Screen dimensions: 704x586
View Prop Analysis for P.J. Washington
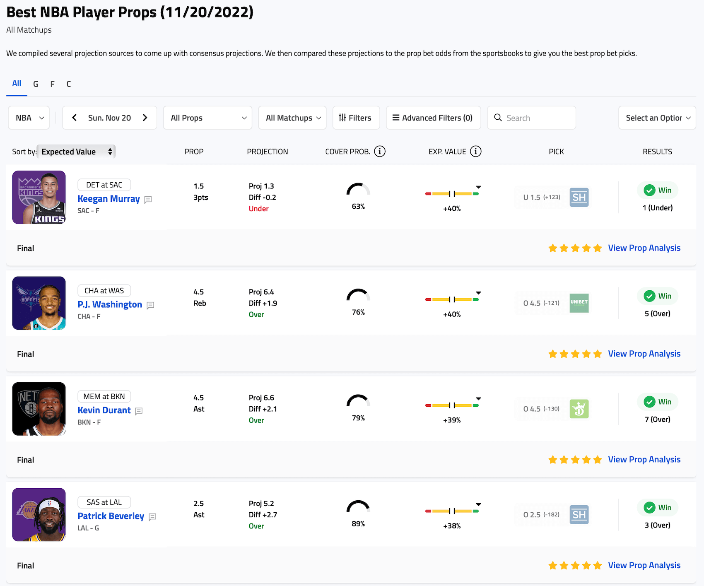[x=644, y=354]
